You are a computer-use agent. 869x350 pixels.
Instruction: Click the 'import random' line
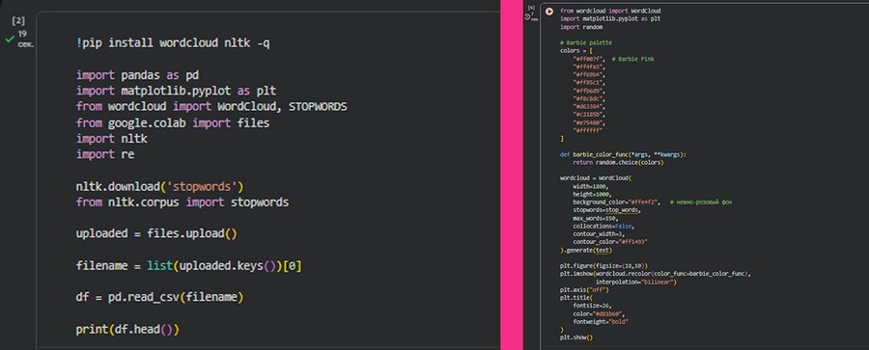(581, 27)
